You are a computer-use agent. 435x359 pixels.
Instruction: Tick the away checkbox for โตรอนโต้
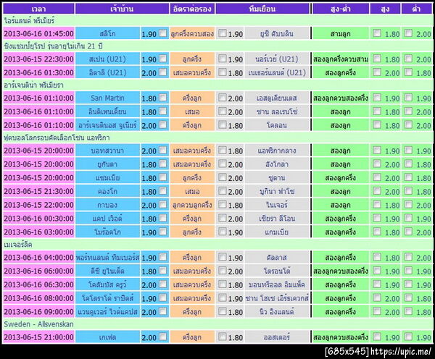point(222,271)
